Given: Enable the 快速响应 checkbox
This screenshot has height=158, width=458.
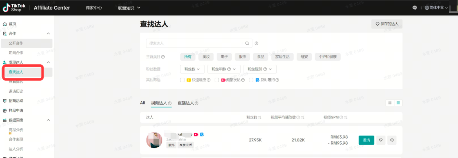Looking at the screenshot, I should click(182, 80).
